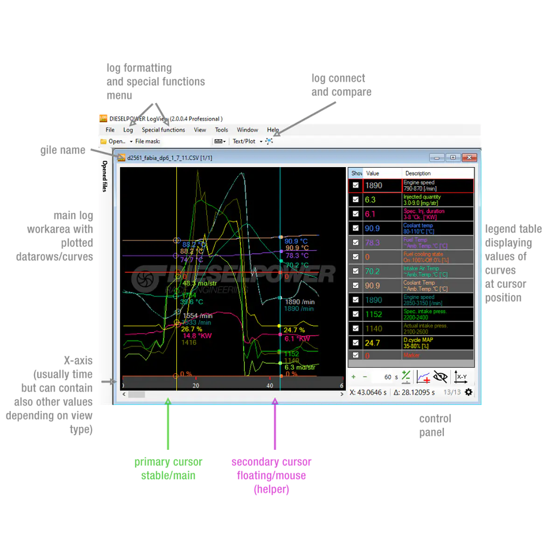
Task: Click the keyboard-style view mode icon
Action: [218, 141]
